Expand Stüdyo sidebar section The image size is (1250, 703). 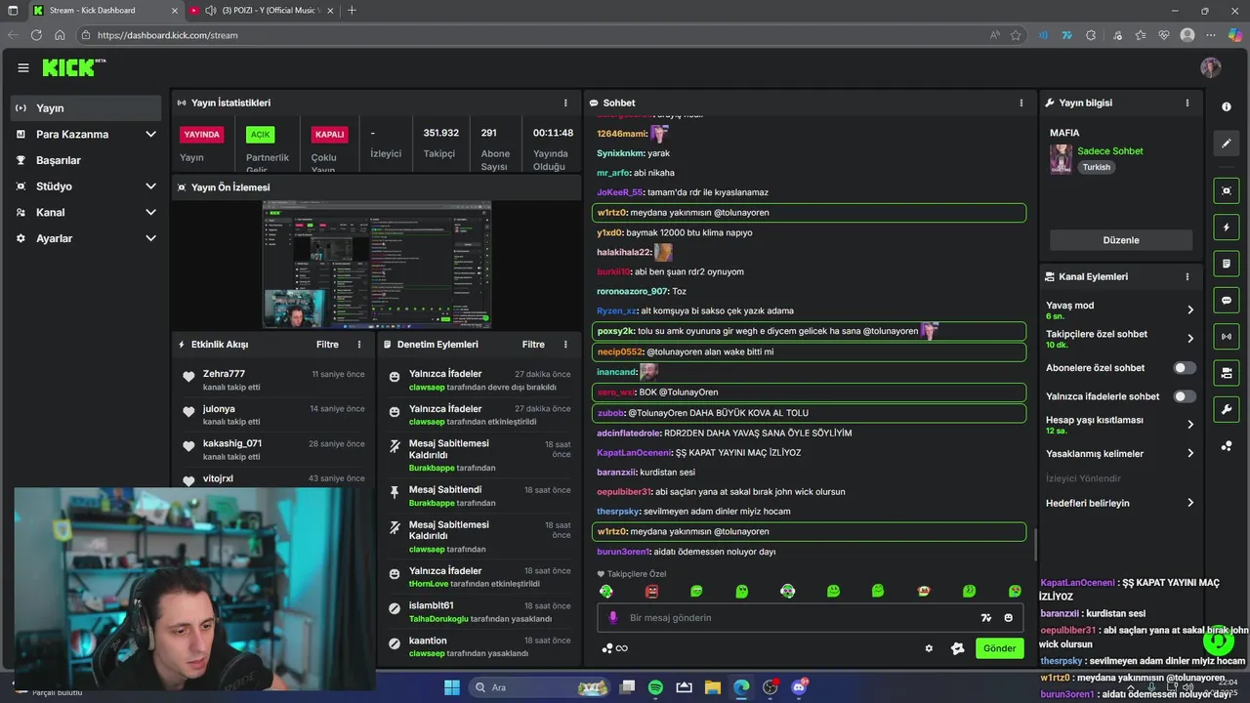click(x=150, y=186)
